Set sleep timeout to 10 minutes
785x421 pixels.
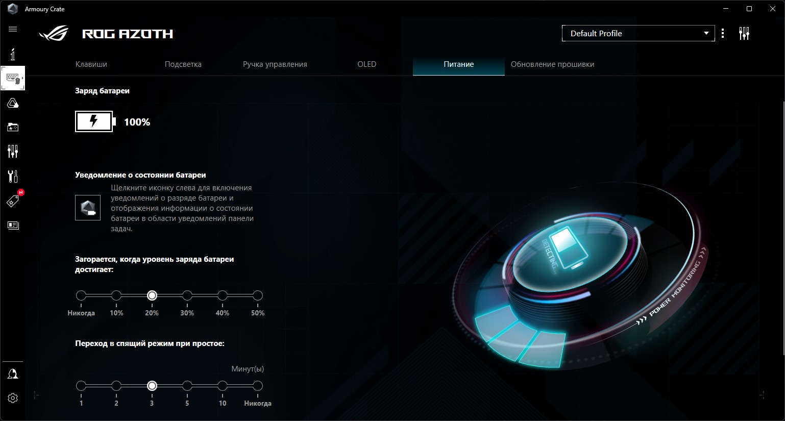pyautogui.click(x=223, y=386)
